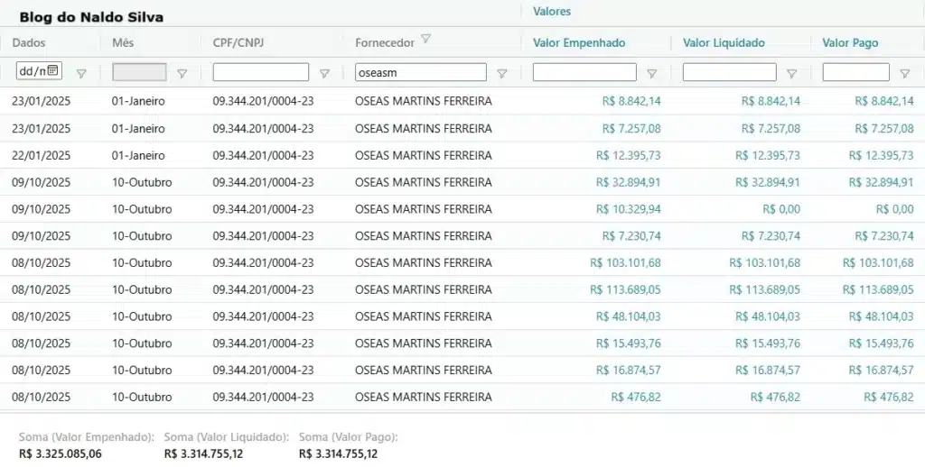Open the filter funnel for Valor Liquidado
925x467 pixels.
[x=791, y=74]
